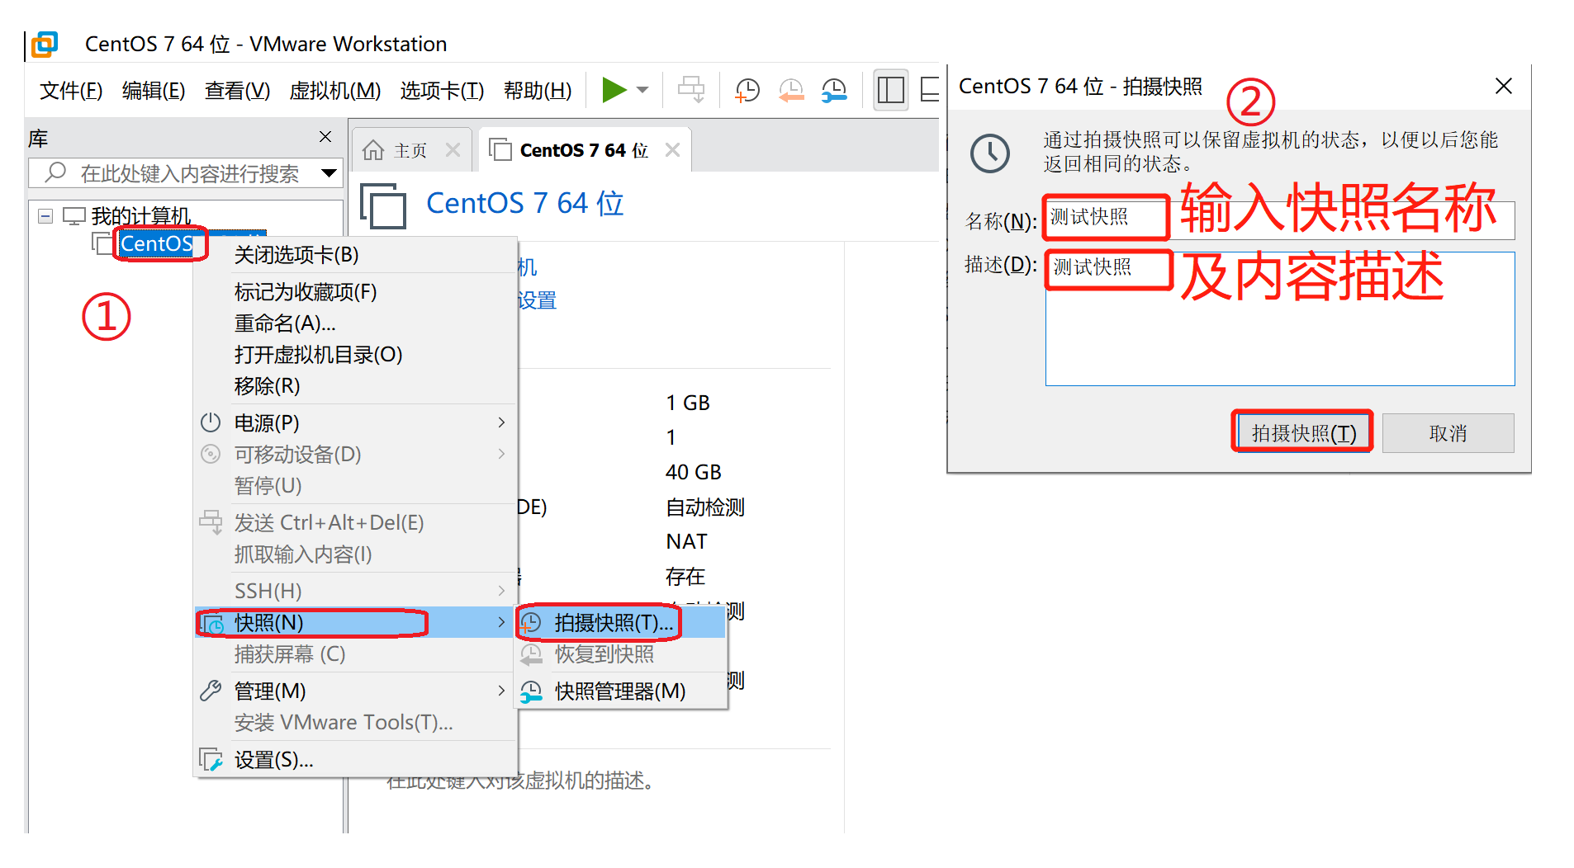
Task: Open the 查看(V) menu
Action: pyautogui.click(x=238, y=91)
